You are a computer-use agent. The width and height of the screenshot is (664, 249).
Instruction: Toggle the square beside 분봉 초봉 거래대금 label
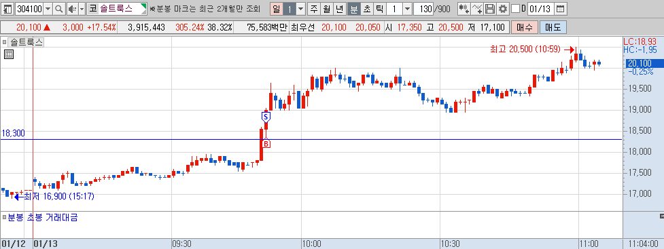[x=5, y=218]
